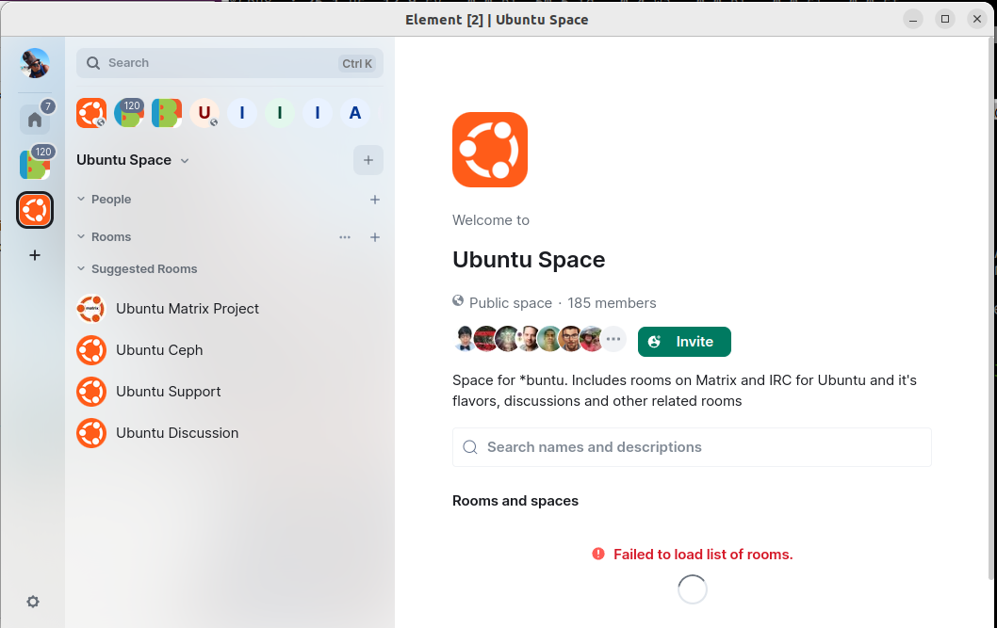Open the Ubuntu Space name dropdown
This screenshot has height=628, width=997.
[x=185, y=161]
